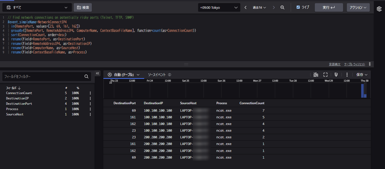Open options menu for DestinationIP field
The width and height of the screenshot is (385, 169).
(90, 98)
